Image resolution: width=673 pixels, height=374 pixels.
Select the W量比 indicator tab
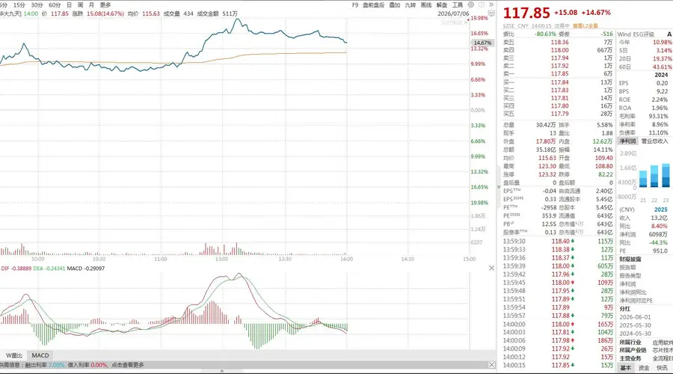[13, 355]
